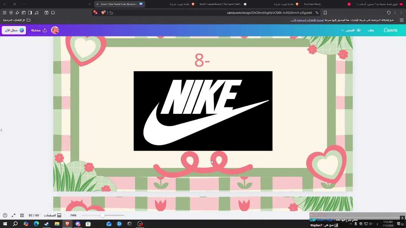406x228 pixels.
Task: Close the Green Pink Pastel Canva tab
Action: 97,4
